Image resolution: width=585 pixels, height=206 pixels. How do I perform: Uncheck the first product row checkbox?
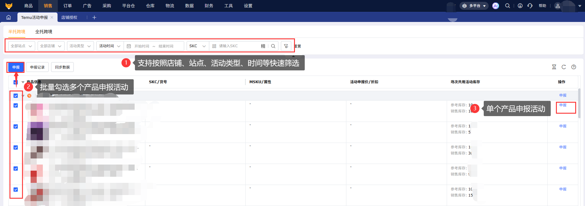[16, 105]
